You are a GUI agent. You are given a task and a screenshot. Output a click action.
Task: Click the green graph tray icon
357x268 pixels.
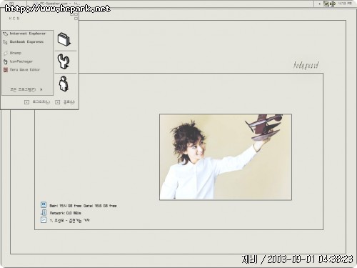pos(326,4)
